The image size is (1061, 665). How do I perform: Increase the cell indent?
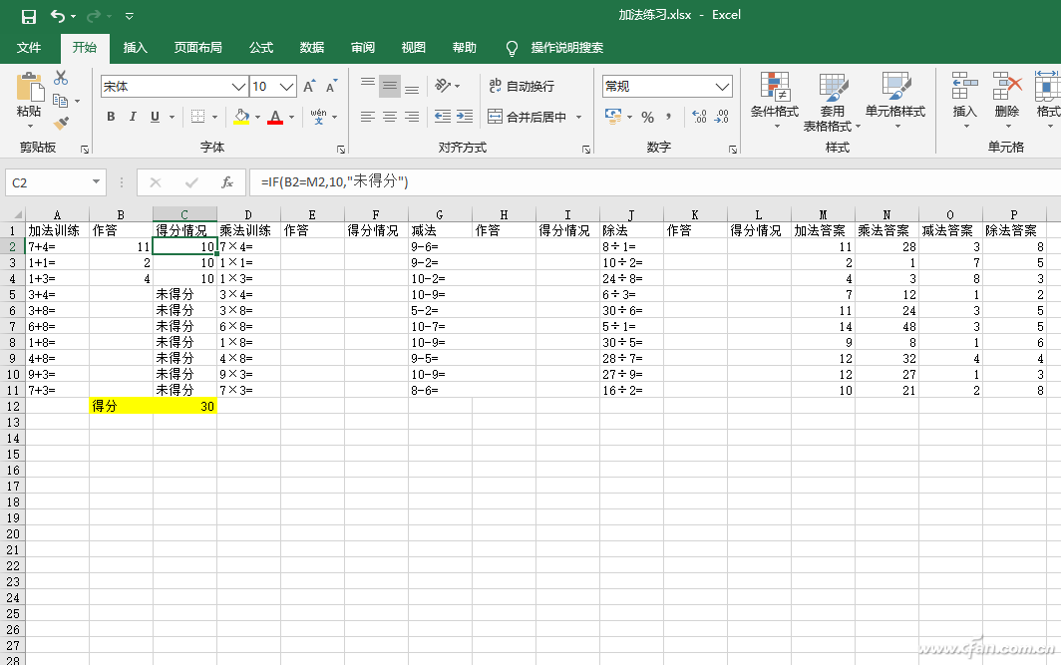pyautogui.click(x=465, y=117)
